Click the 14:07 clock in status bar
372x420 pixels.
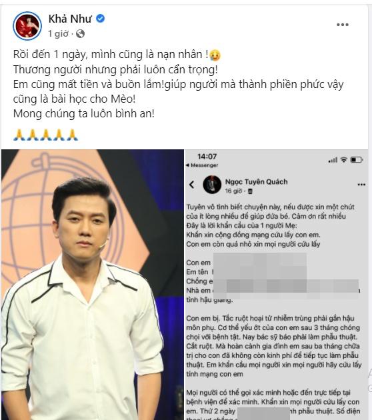coord(207,157)
